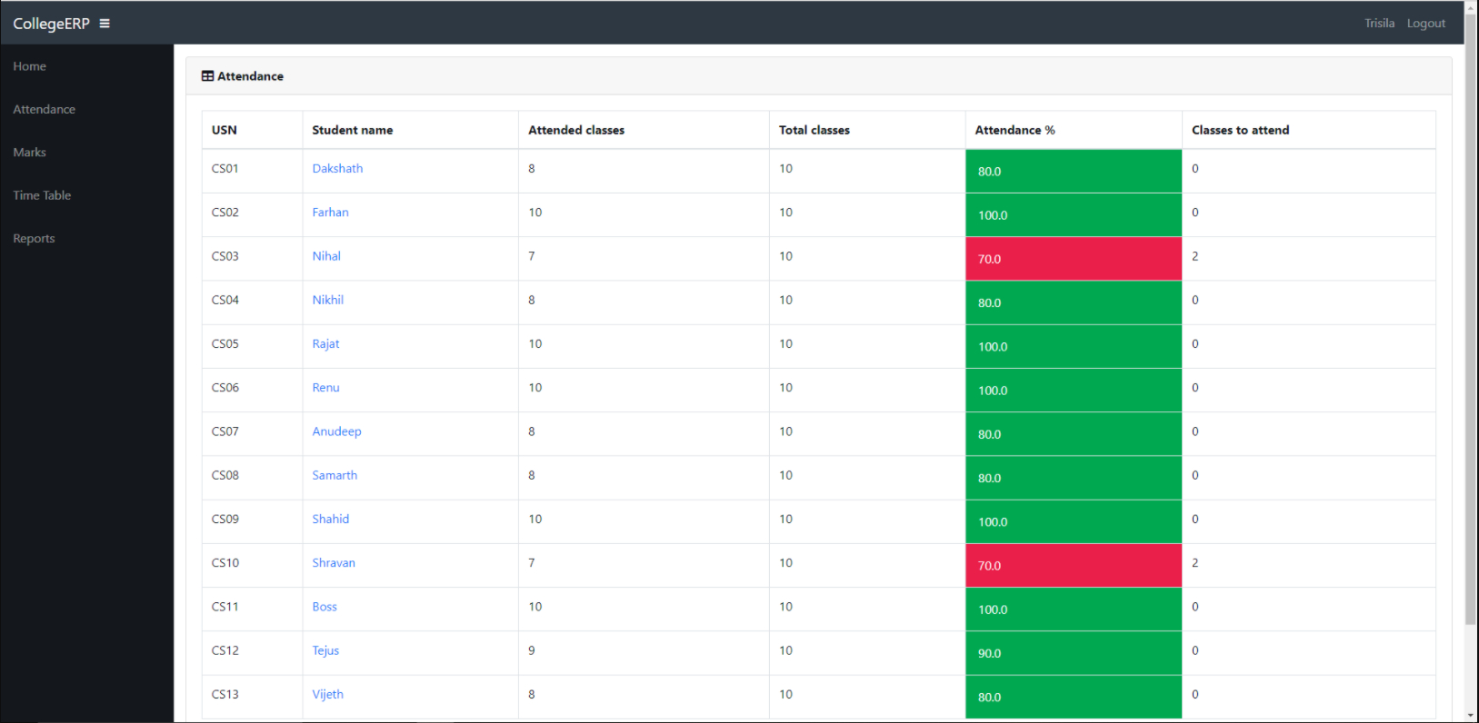Click Shravan's red 70.0 attendance cell
This screenshot has height=723, width=1479.
pyautogui.click(x=1074, y=565)
